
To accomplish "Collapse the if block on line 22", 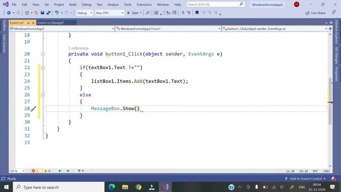I will [43, 68].
